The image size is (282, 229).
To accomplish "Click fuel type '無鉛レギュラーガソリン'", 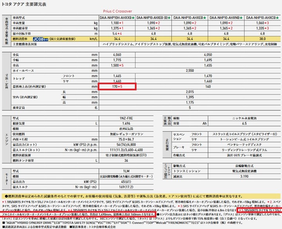I will [127, 134].
